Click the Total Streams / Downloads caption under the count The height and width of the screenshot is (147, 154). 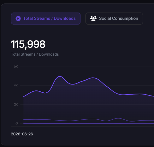35,54
